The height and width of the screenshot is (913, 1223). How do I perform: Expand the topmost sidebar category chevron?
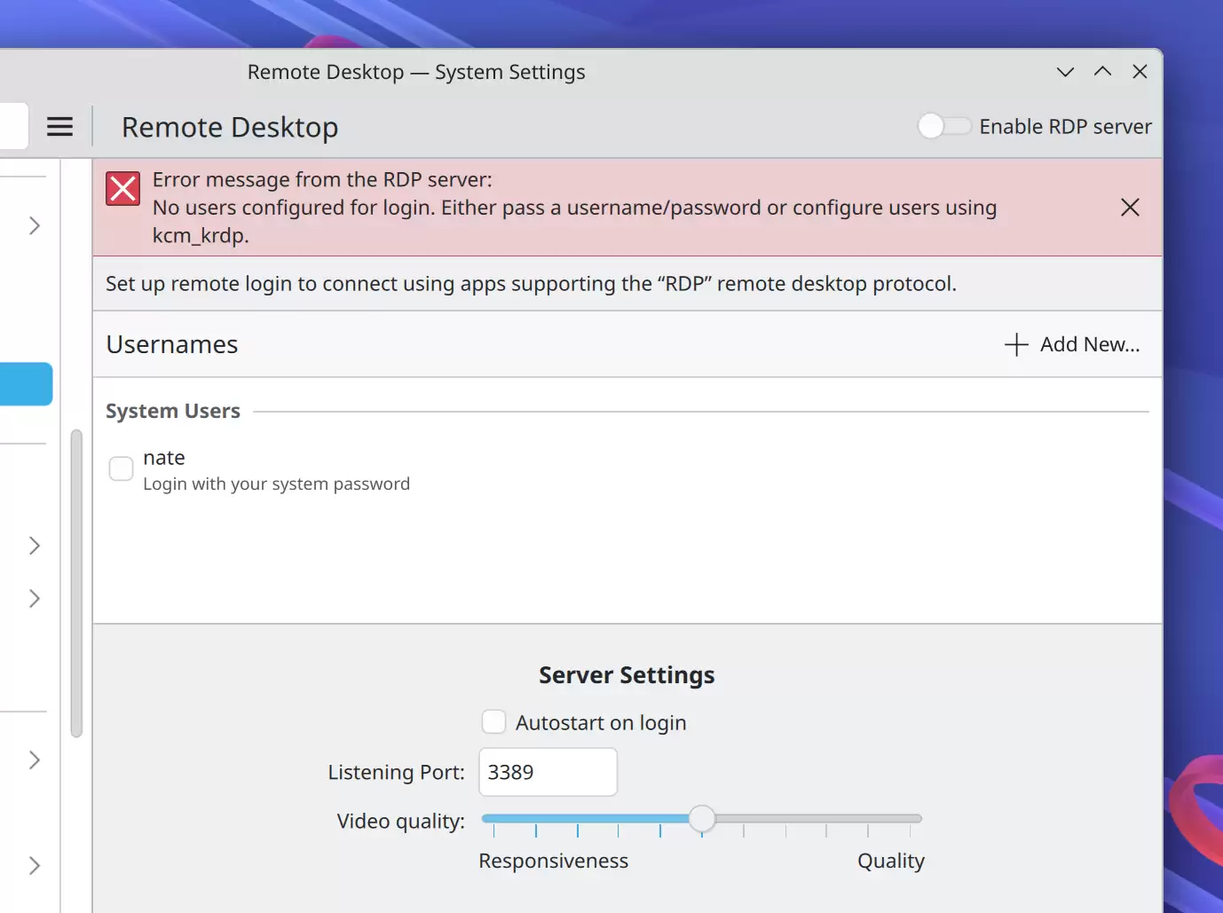point(36,226)
